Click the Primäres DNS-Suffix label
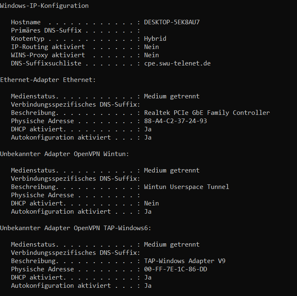This screenshot has width=297, height=296. coord(46,30)
